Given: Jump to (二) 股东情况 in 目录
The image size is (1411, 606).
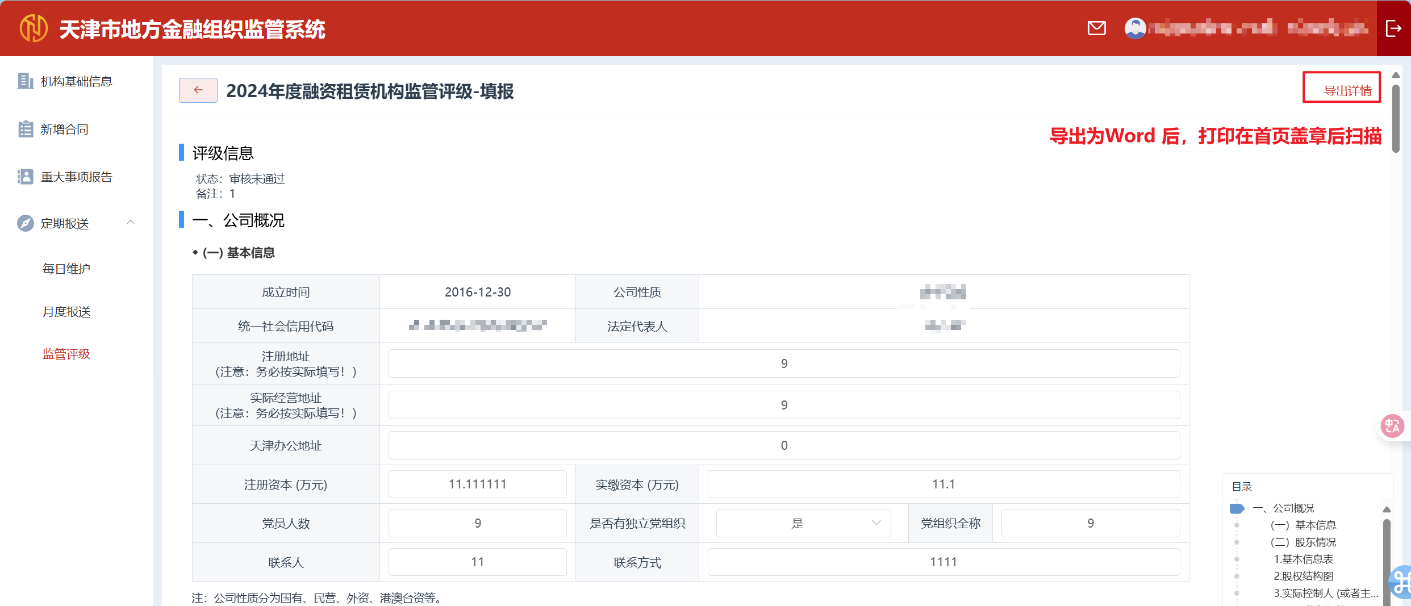Looking at the screenshot, I should (x=1303, y=542).
